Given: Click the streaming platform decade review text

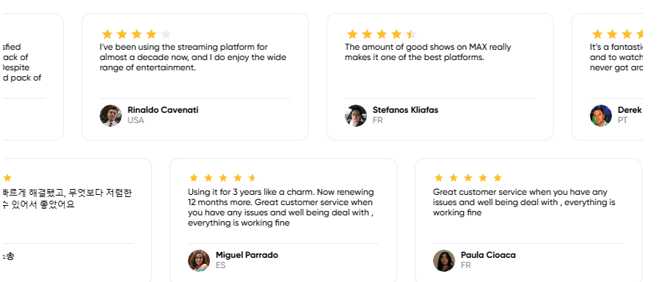Looking at the screenshot, I should (193, 57).
